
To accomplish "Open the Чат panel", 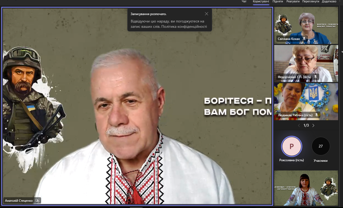I will pyautogui.click(x=244, y=2).
